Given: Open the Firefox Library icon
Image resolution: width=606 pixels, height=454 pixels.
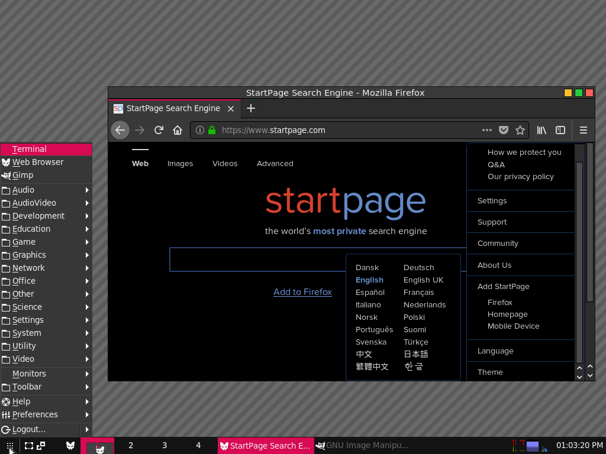Looking at the screenshot, I should pos(541,130).
